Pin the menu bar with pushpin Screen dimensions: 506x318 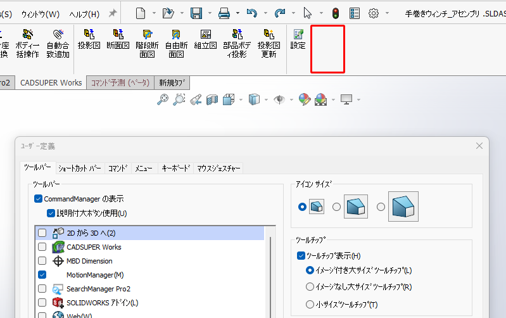pos(113,13)
